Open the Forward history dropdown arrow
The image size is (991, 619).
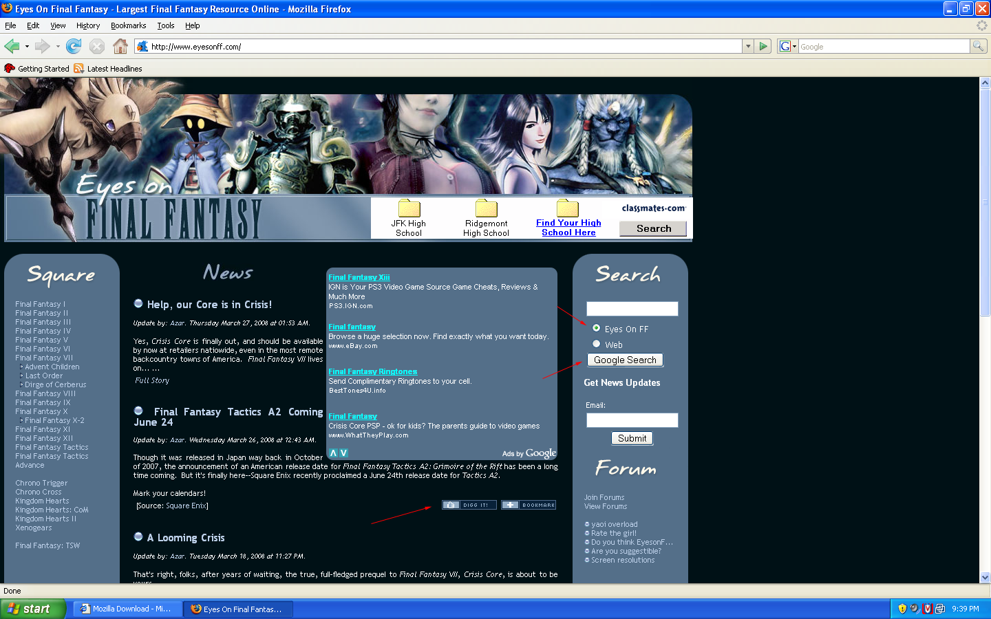[58, 47]
